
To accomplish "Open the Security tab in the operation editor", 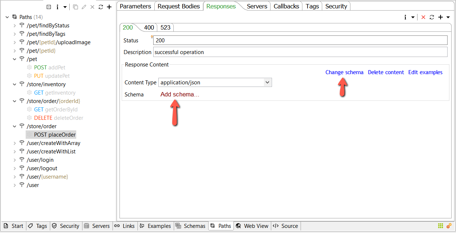I will coord(336,6).
